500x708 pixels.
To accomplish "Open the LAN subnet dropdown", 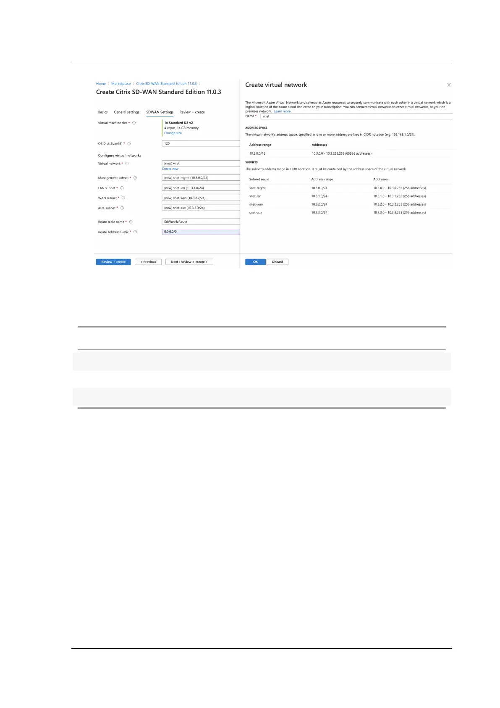I will [x=201, y=188].
